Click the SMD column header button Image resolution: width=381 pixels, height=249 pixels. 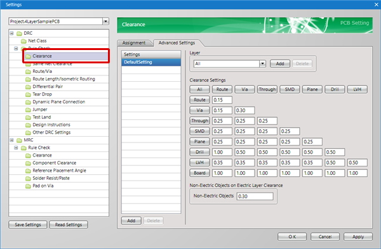pyautogui.click(x=290, y=89)
